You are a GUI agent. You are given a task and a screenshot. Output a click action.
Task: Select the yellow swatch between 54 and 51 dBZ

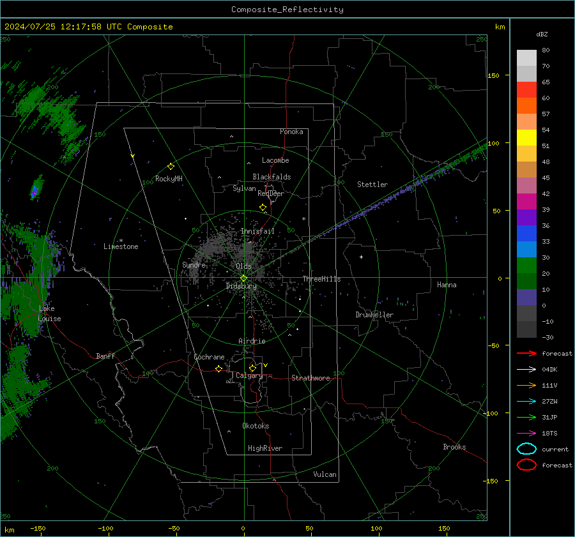click(x=526, y=138)
